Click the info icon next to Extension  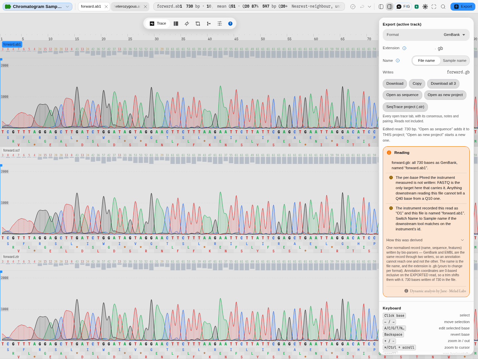404,48
